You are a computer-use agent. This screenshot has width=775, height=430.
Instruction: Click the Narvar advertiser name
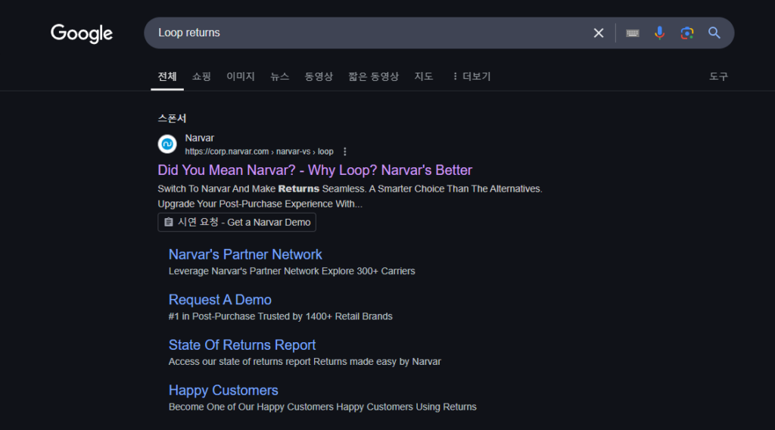tap(200, 138)
